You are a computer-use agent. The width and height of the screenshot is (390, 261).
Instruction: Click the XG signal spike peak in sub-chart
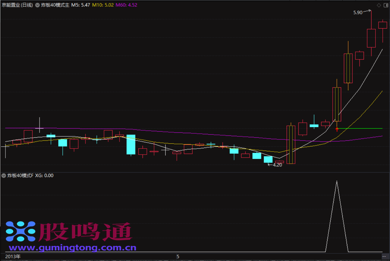[337, 182]
